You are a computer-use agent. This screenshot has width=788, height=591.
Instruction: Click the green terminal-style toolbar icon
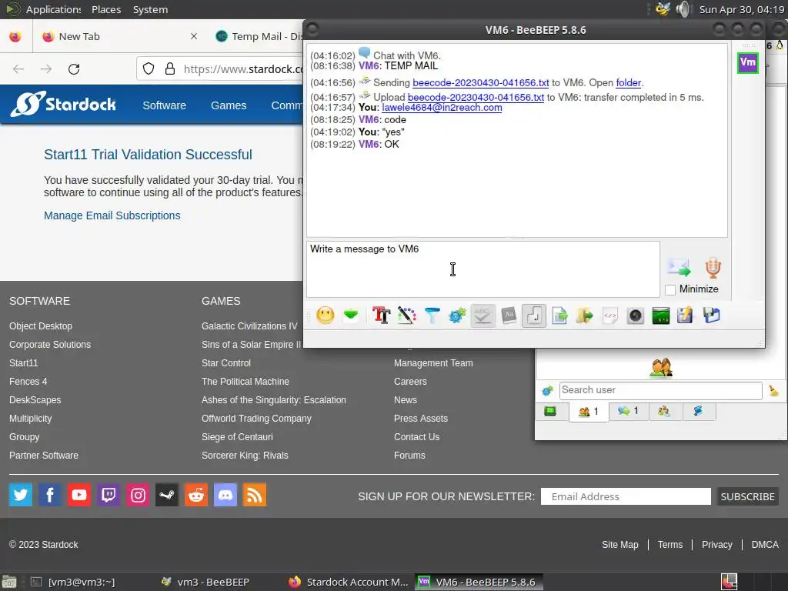click(661, 316)
